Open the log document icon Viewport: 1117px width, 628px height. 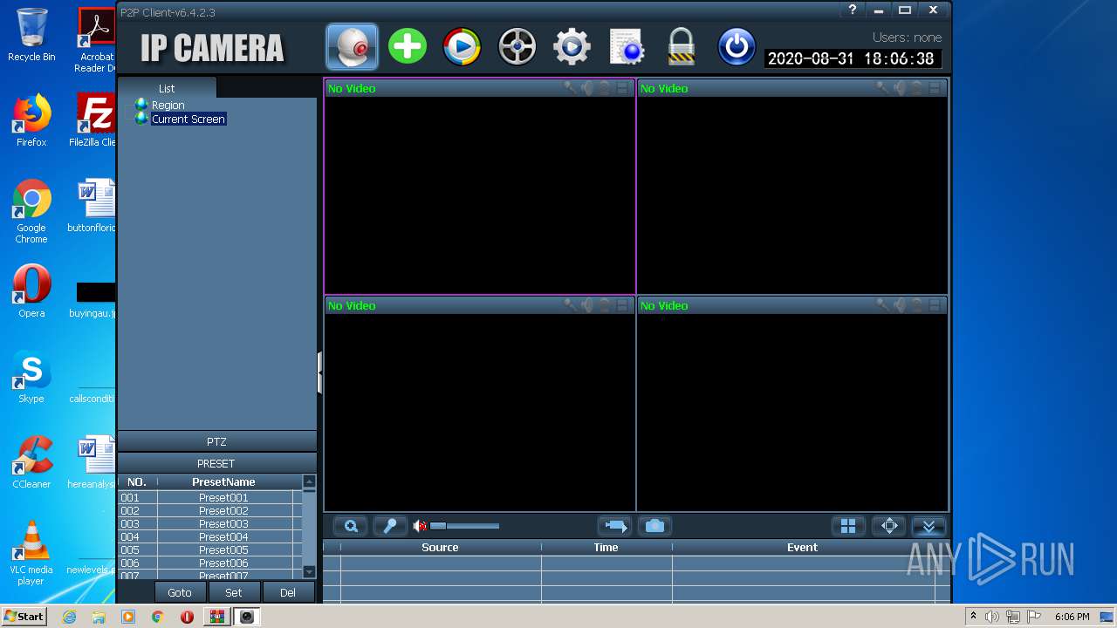627,46
